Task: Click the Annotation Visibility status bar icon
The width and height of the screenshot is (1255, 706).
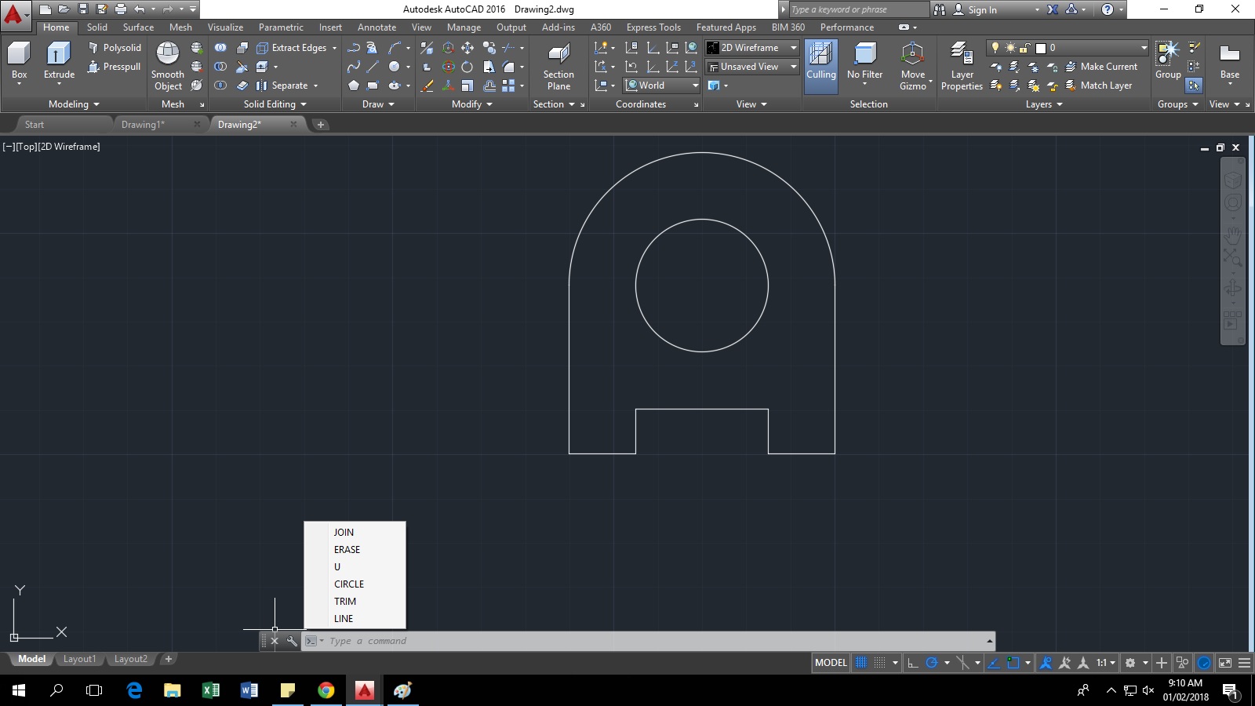Action: [x=1046, y=663]
